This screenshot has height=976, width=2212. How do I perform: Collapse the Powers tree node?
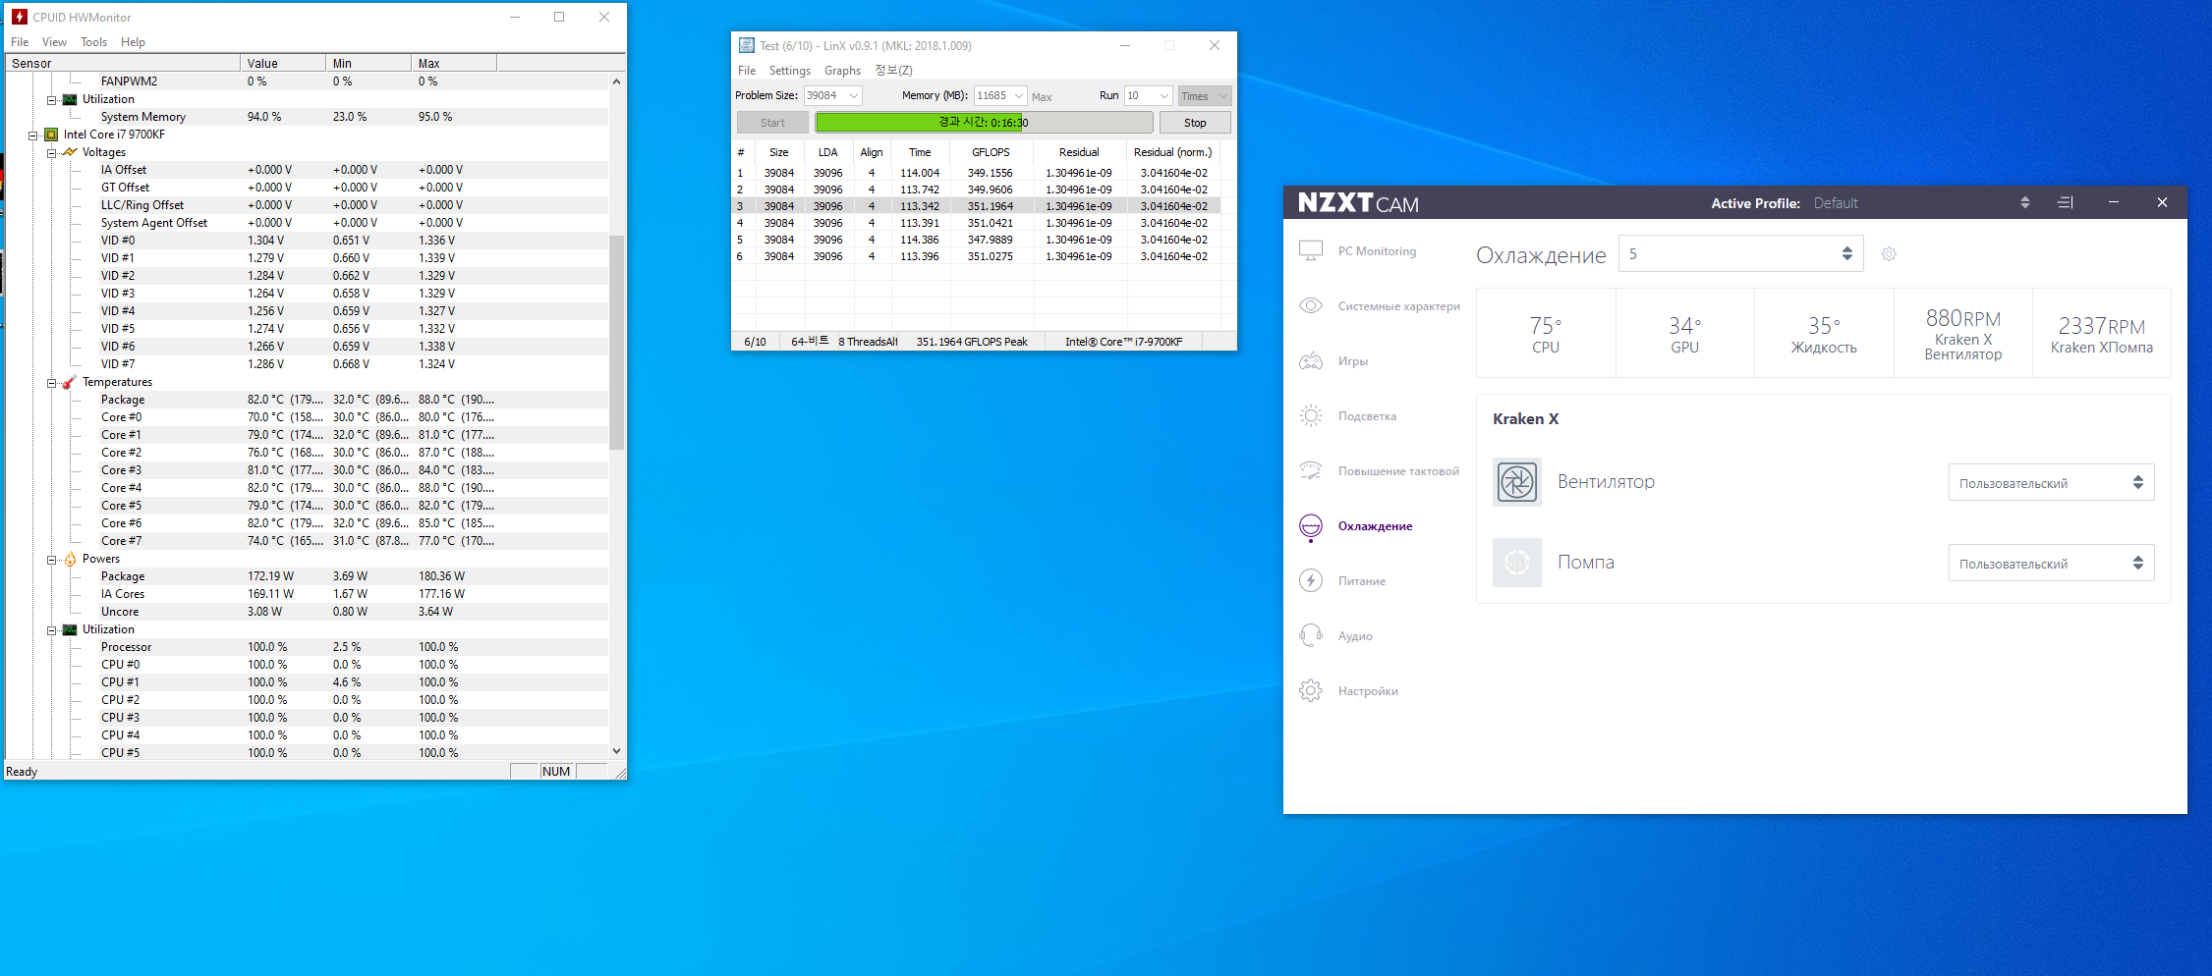[x=51, y=559]
